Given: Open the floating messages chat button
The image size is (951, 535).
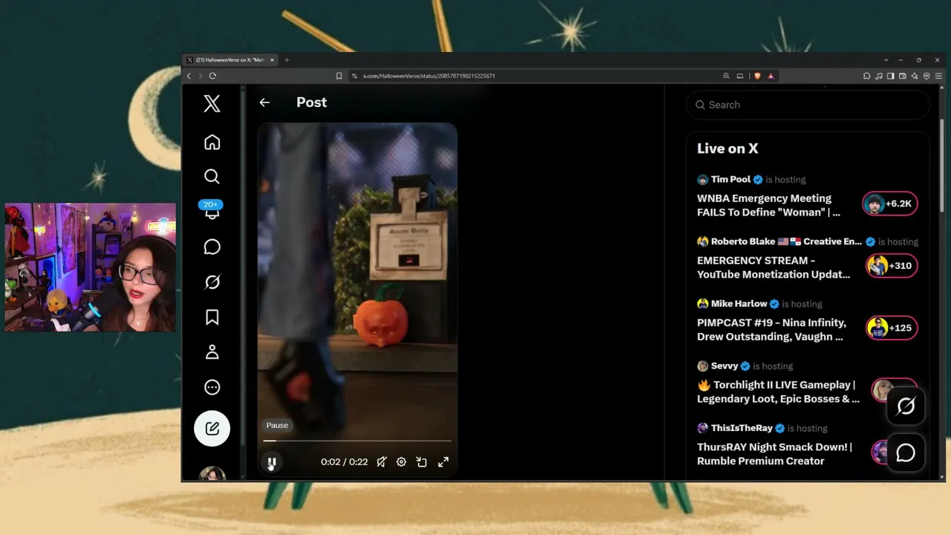Looking at the screenshot, I should 906,453.
